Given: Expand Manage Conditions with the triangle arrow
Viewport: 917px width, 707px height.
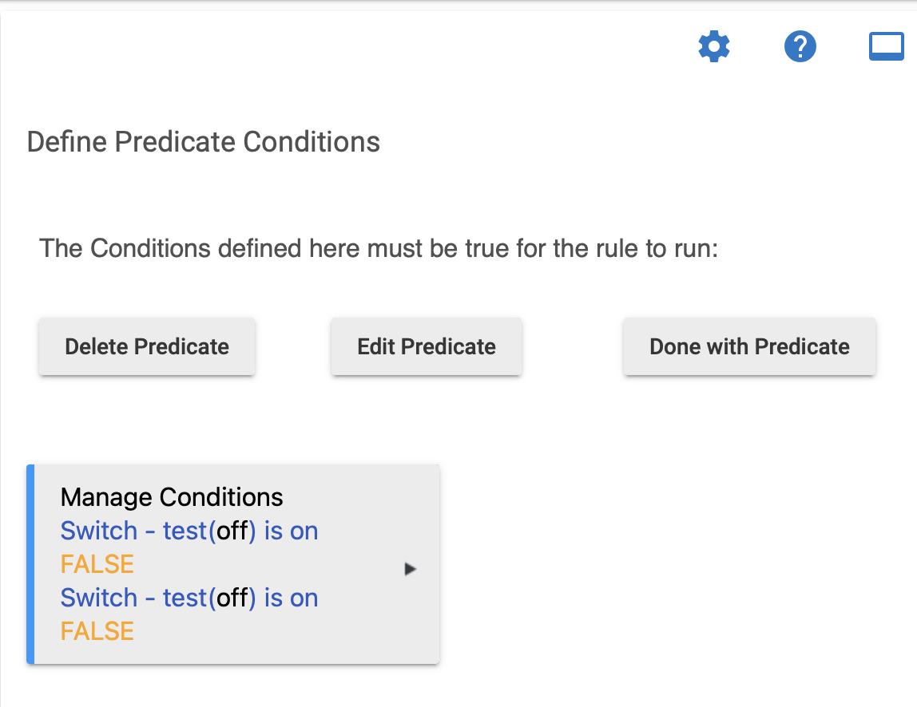Looking at the screenshot, I should pyautogui.click(x=410, y=568).
